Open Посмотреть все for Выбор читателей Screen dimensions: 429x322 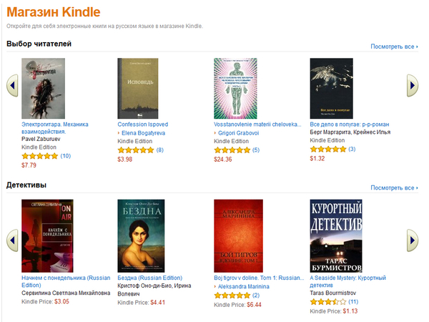(394, 47)
